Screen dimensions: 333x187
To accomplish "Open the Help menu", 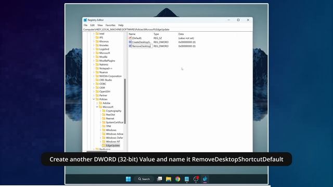I will (121, 25).
